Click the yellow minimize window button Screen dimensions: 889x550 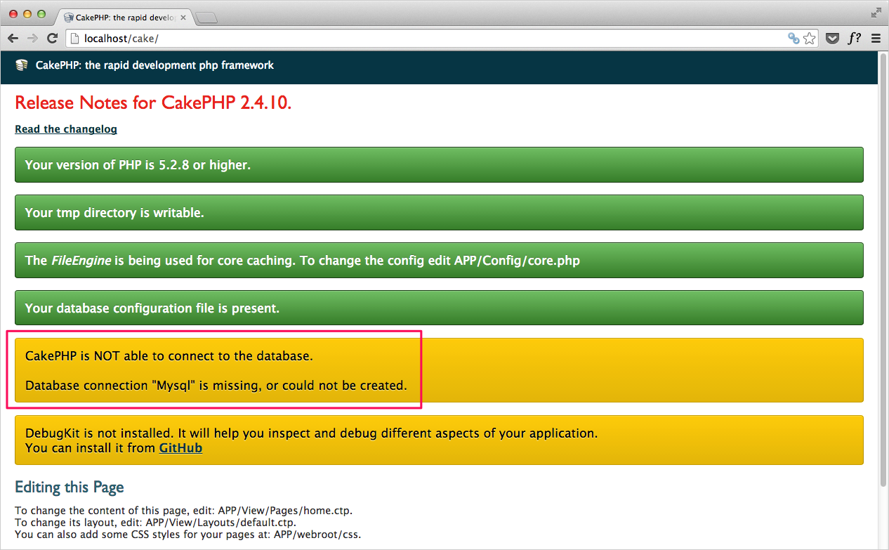click(x=27, y=13)
